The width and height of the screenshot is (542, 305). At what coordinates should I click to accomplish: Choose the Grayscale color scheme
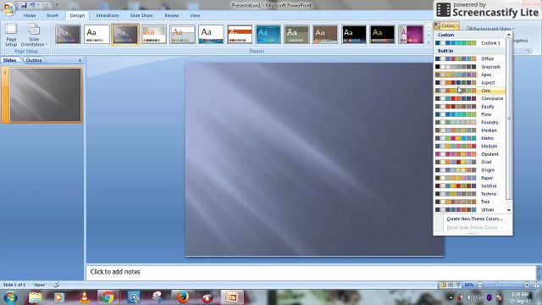pyautogui.click(x=469, y=67)
